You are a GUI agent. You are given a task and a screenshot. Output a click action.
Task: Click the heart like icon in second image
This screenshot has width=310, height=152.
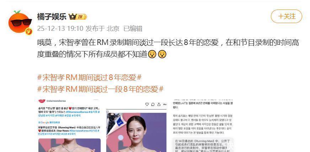147,105
